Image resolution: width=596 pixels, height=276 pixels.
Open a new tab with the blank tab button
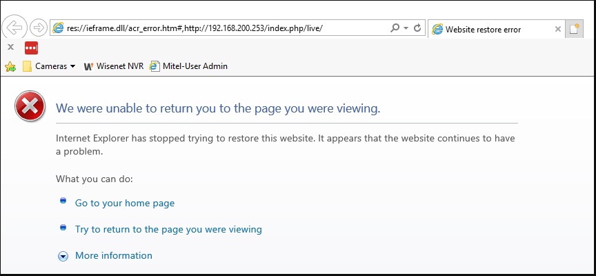tap(574, 29)
